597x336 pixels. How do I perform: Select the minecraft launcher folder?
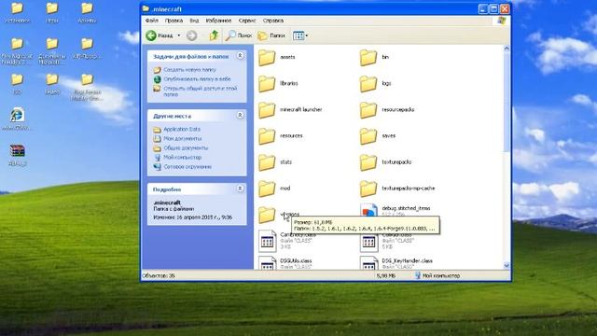coord(290,110)
